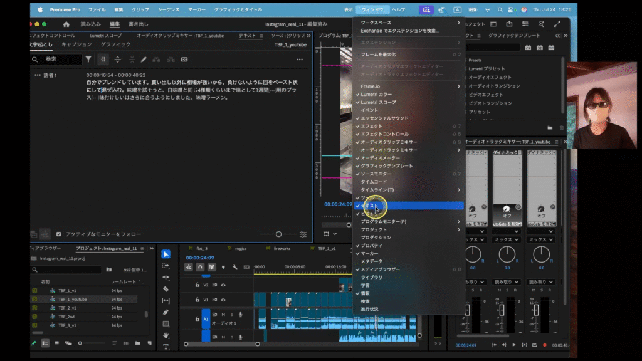The image size is (642, 361).
Task: Toggle V1 track output eye
Action: point(223,300)
